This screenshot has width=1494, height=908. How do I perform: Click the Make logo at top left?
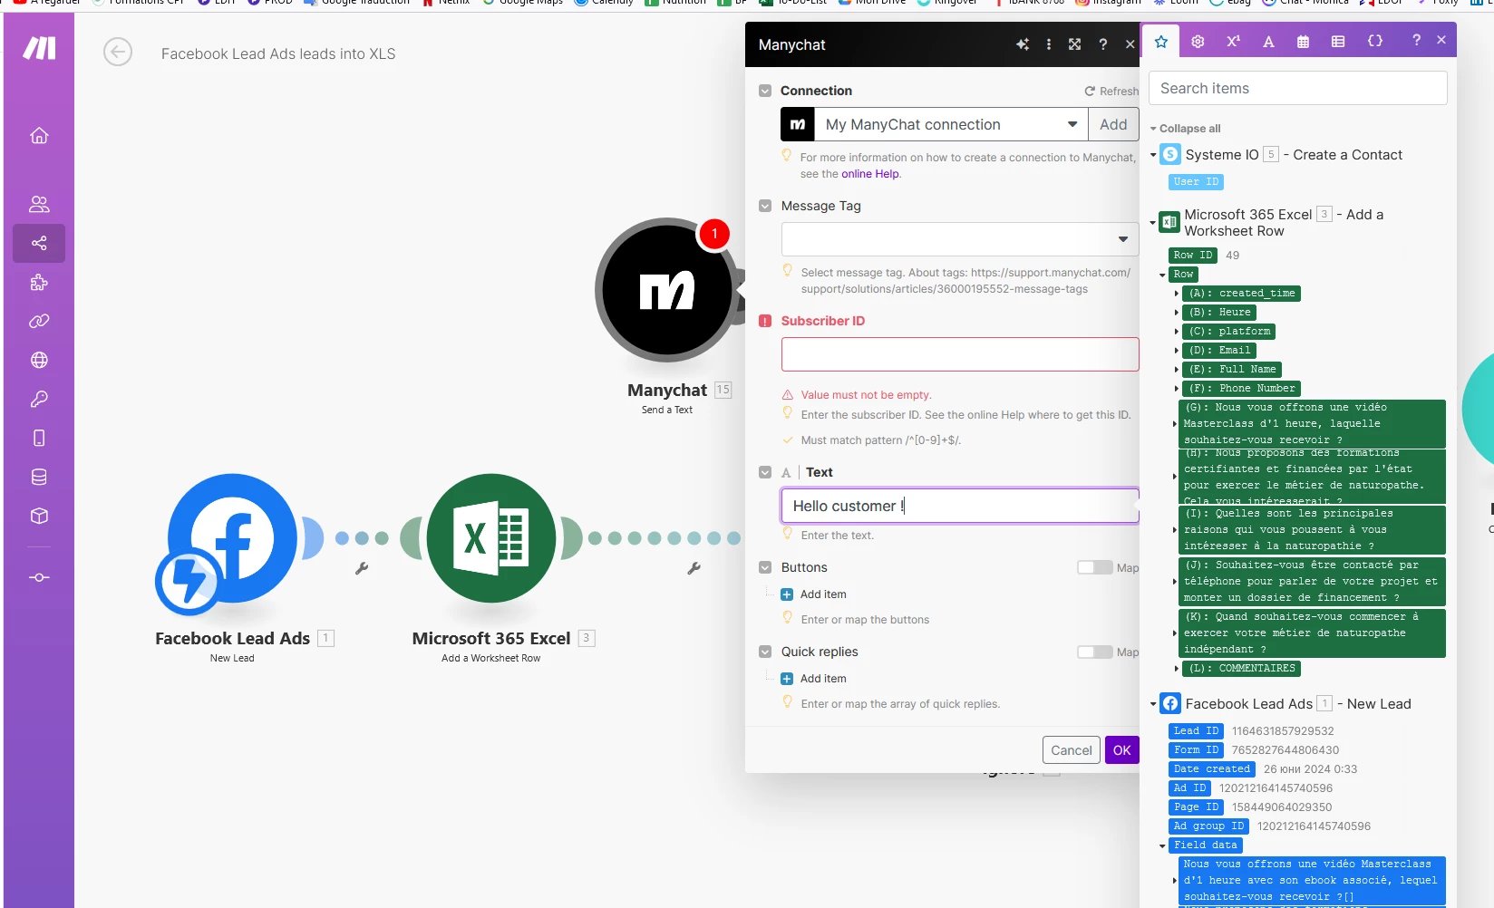[x=39, y=48]
